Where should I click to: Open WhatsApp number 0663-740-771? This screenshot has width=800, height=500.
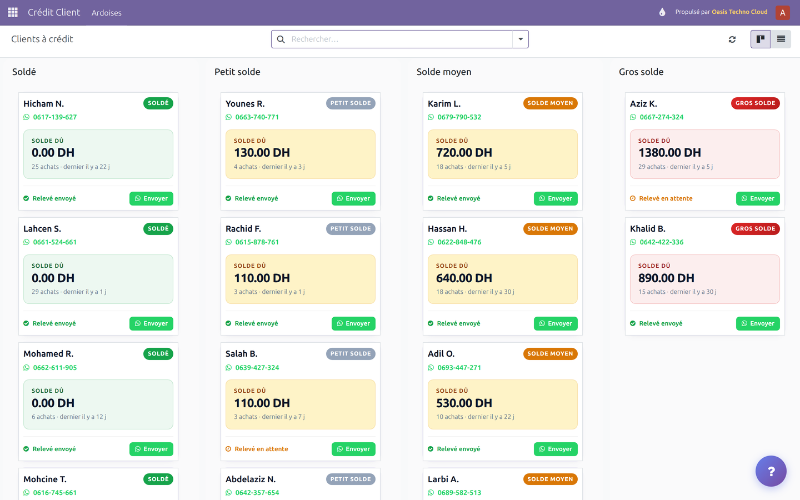coord(252,117)
